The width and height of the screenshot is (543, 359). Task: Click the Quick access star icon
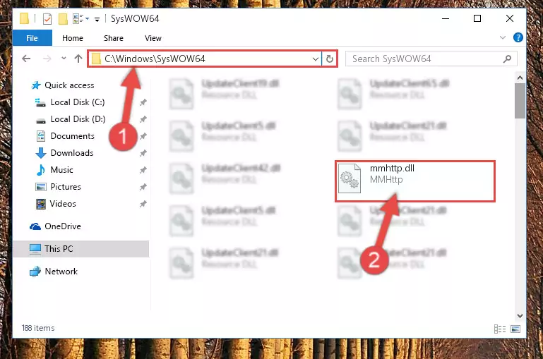tap(36, 85)
